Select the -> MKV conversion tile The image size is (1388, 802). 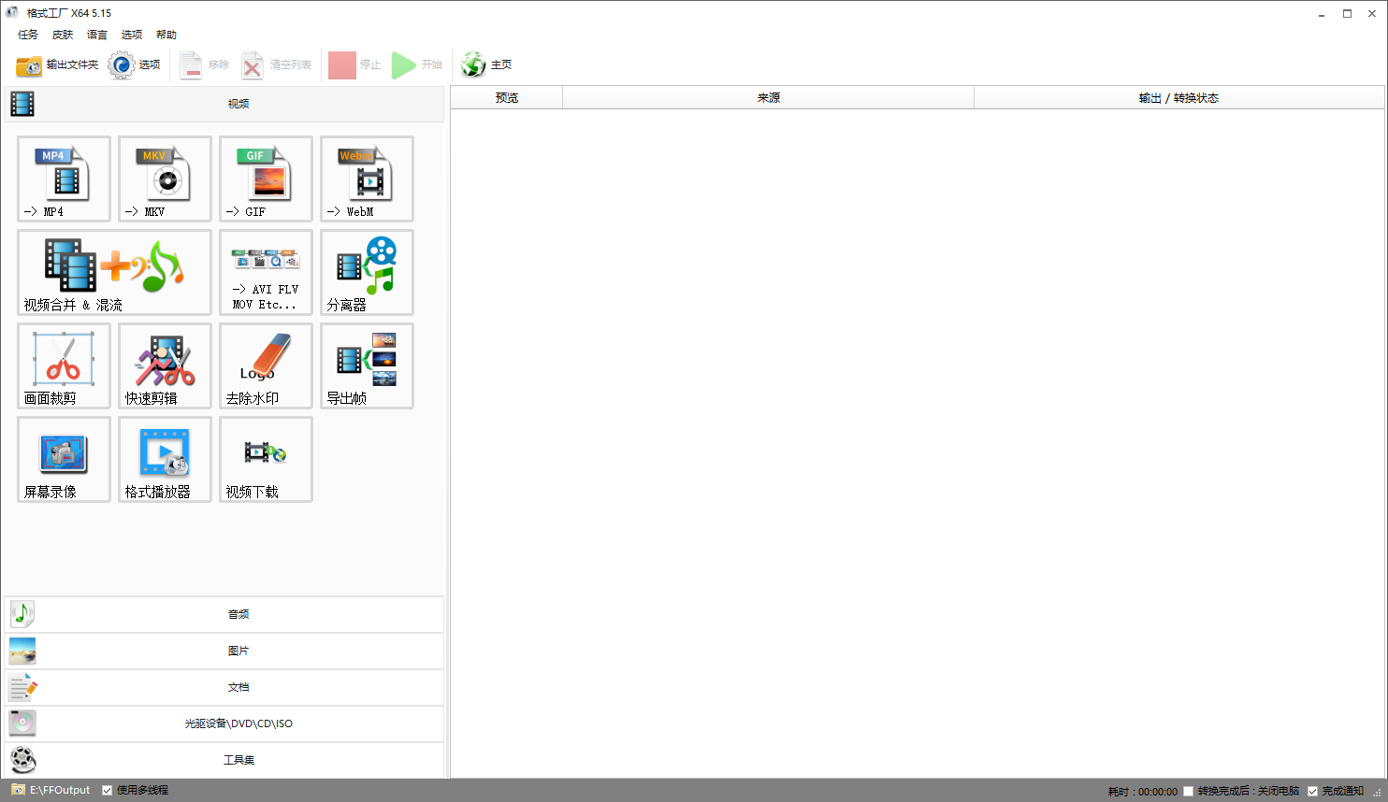(x=165, y=179)
